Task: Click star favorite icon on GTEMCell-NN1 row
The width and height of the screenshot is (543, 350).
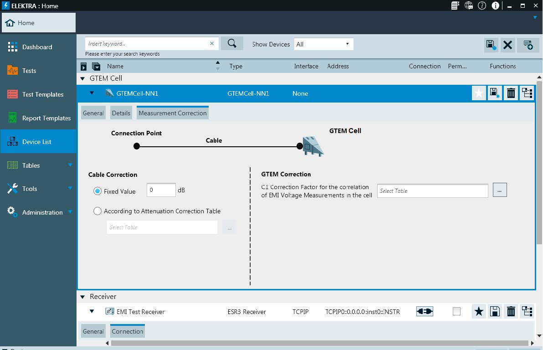Action: click(x=479, y=93)
